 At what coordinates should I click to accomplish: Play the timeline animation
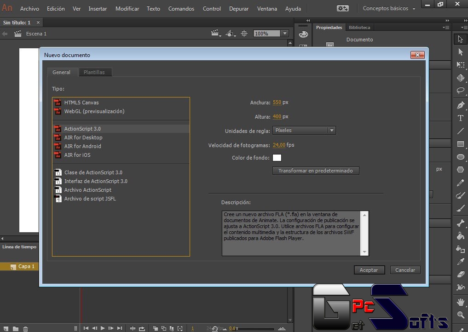pyautogui.click(x=103, y=328)
